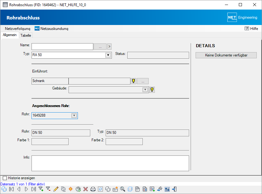
Task: Click the report with green plus icon
Action: (152, 189)
